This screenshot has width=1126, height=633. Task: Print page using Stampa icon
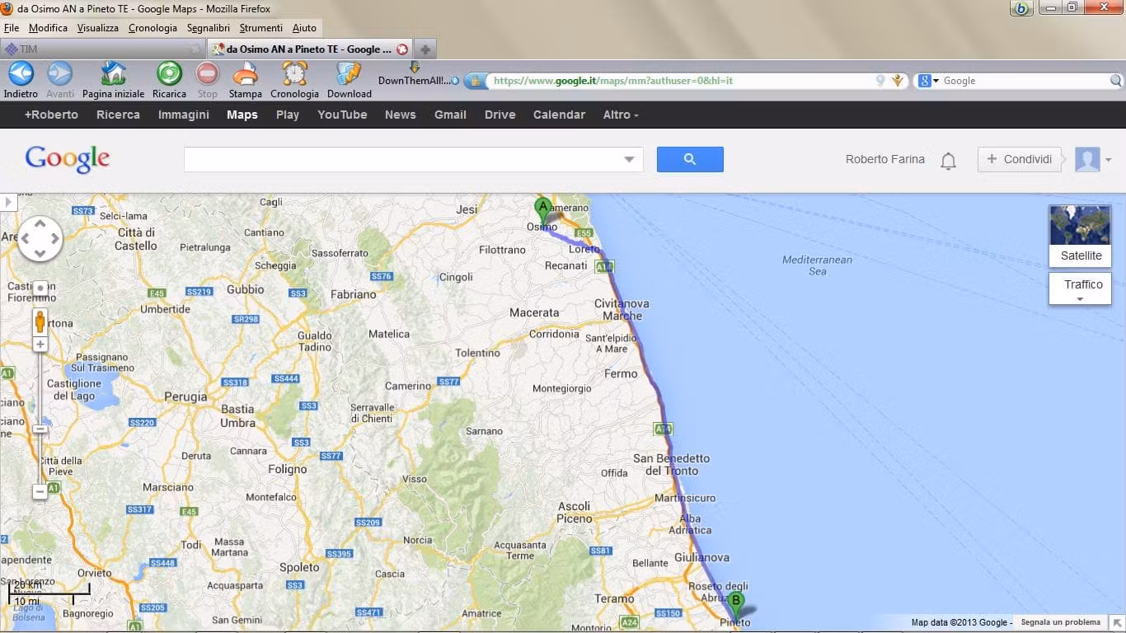click(x=245, y=74)
